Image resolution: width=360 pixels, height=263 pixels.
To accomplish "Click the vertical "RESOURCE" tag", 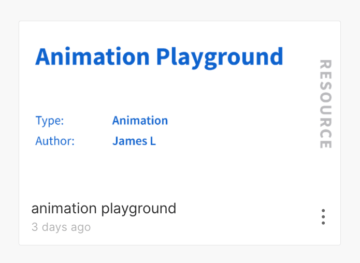I will 325,104.
